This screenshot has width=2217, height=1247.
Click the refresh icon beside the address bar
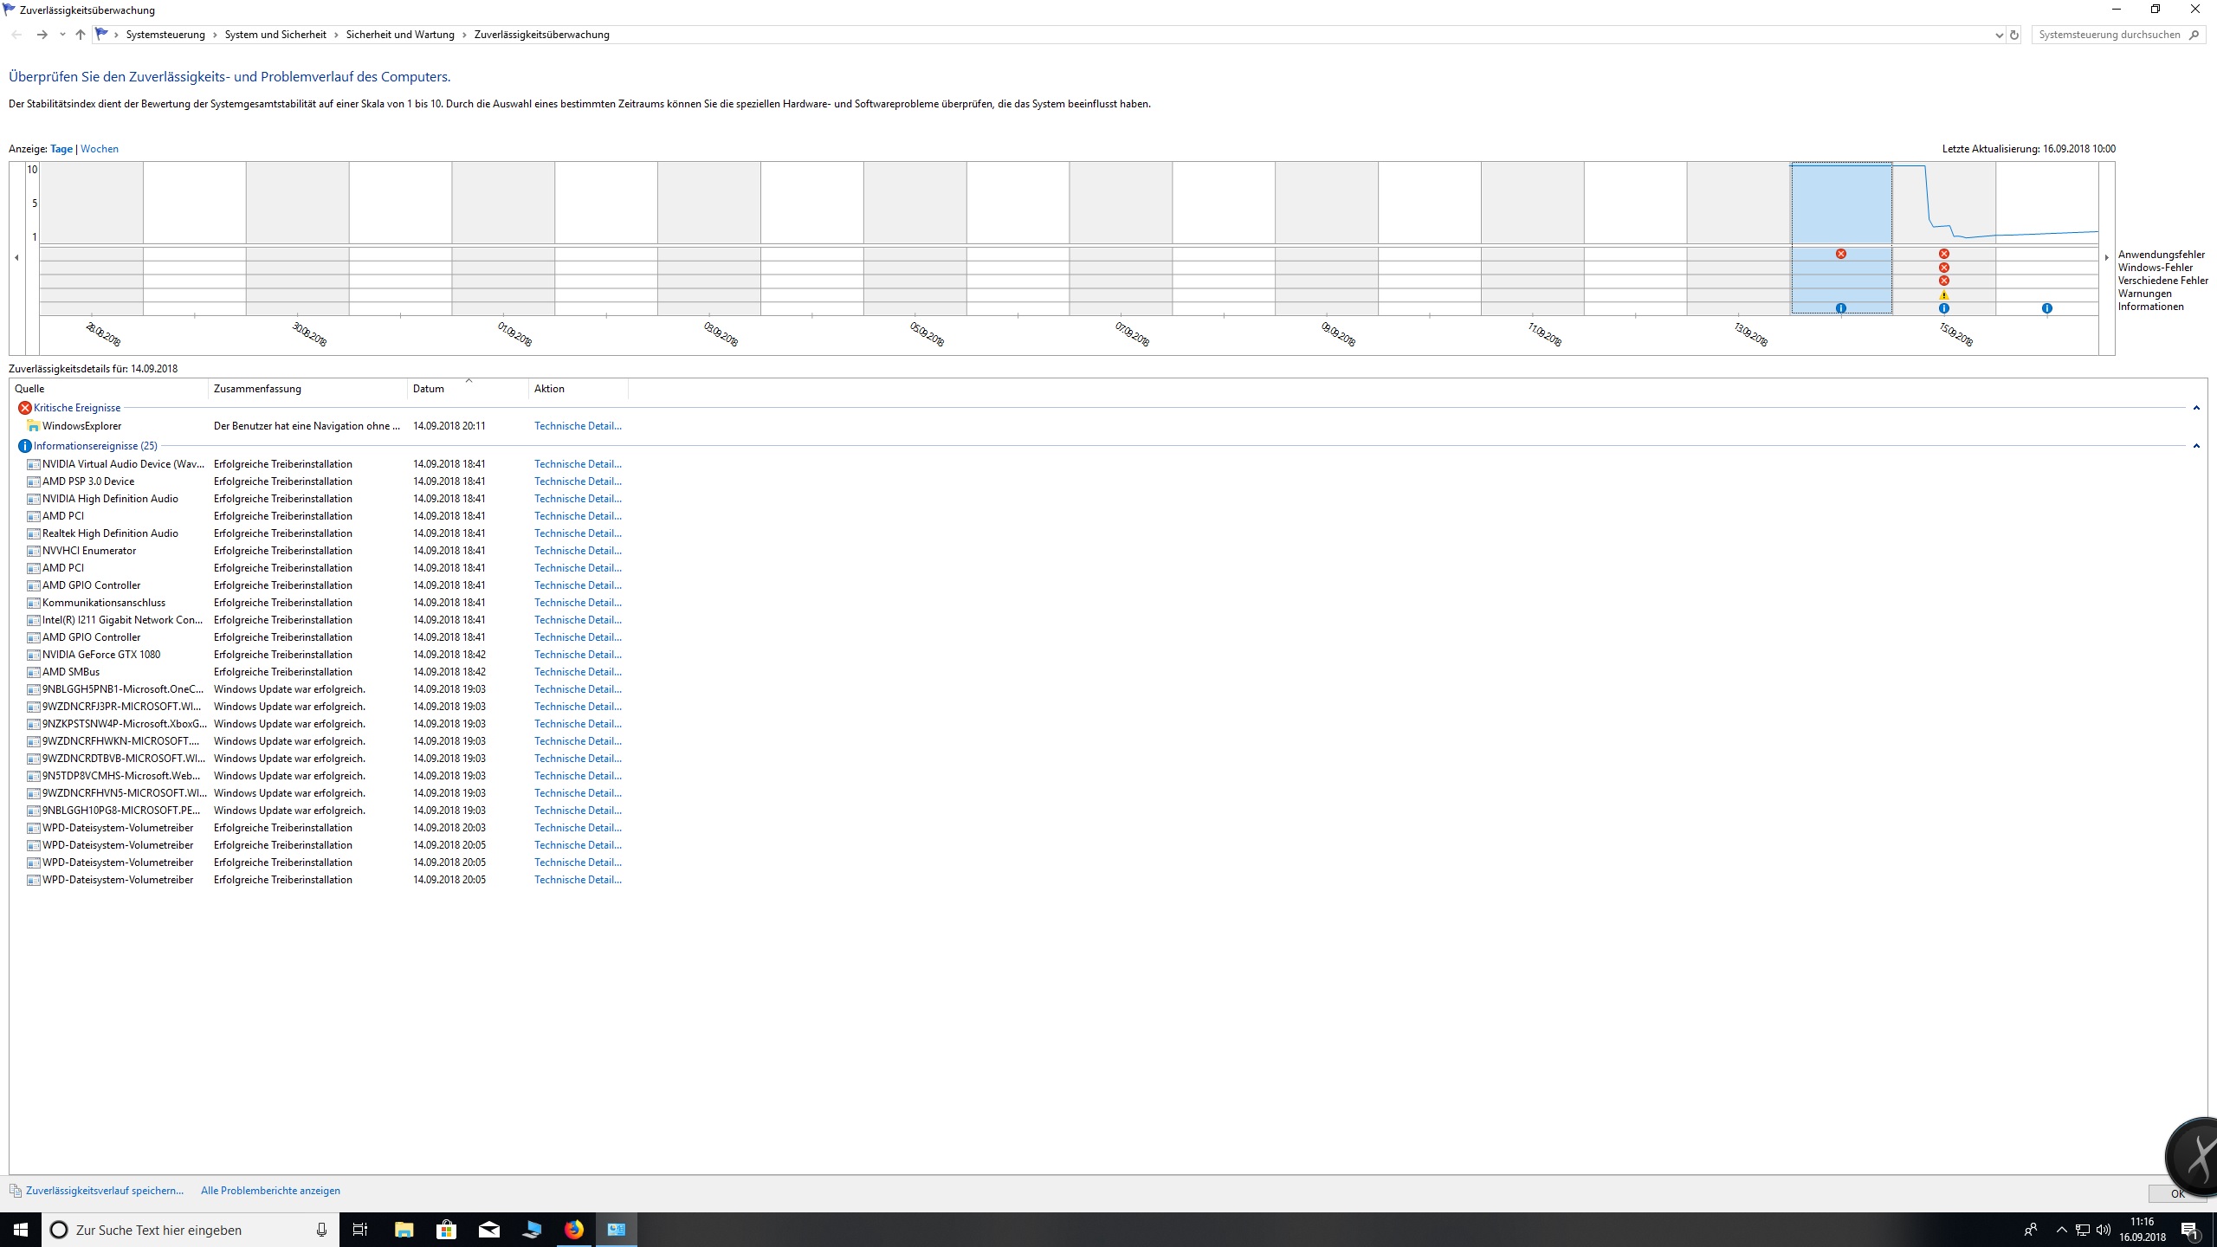tap(2014, 35)
